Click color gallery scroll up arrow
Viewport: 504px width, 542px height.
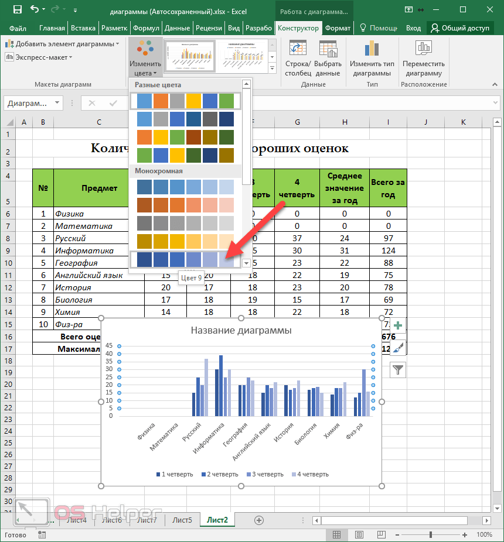click(247, 84)
